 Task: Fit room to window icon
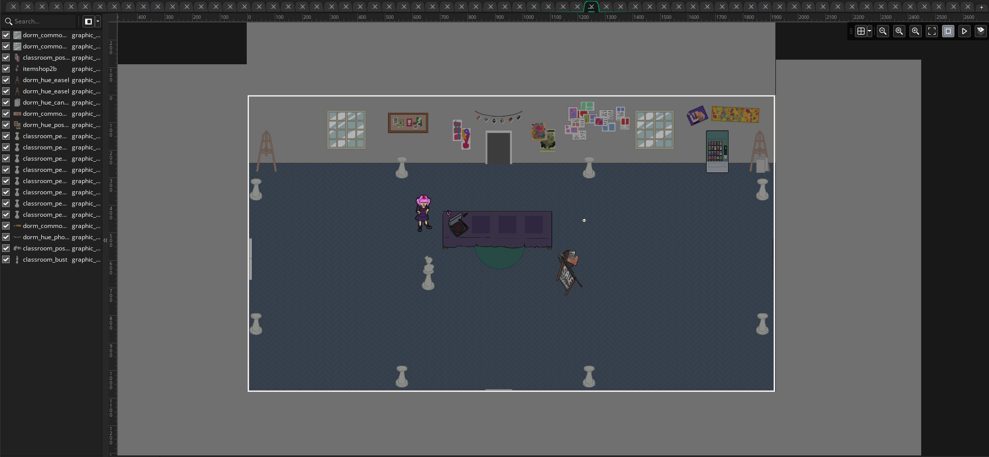(932, 31)
